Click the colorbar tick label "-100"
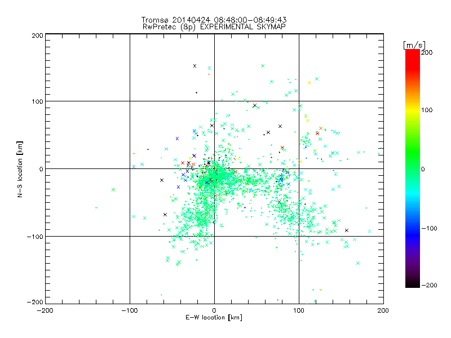451x338 pixels. click(429, 228)
